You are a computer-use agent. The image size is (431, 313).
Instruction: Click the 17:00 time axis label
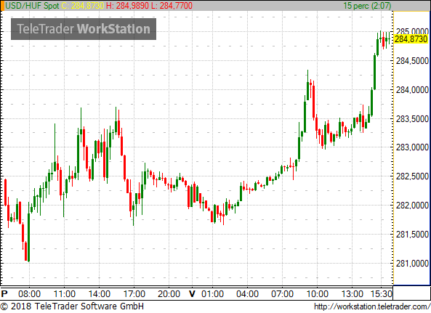coord(134,294)
